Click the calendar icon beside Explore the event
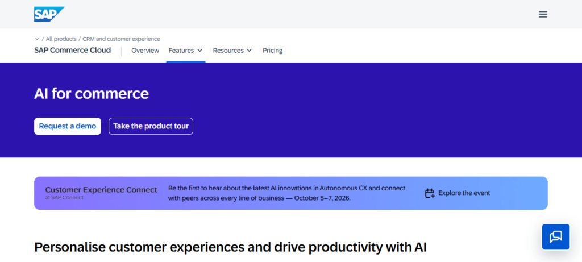The image size is (582, 262). click(430, 193)
